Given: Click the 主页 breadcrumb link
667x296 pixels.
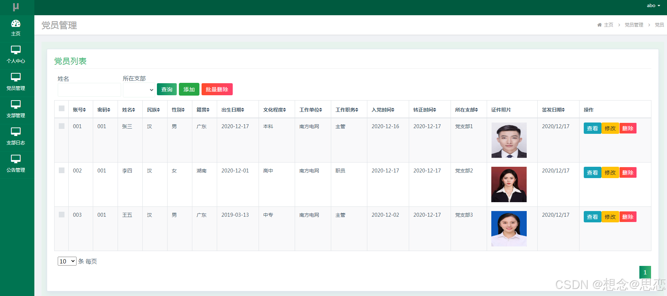Looking at the screenshot, I should (x=609, y=25).
